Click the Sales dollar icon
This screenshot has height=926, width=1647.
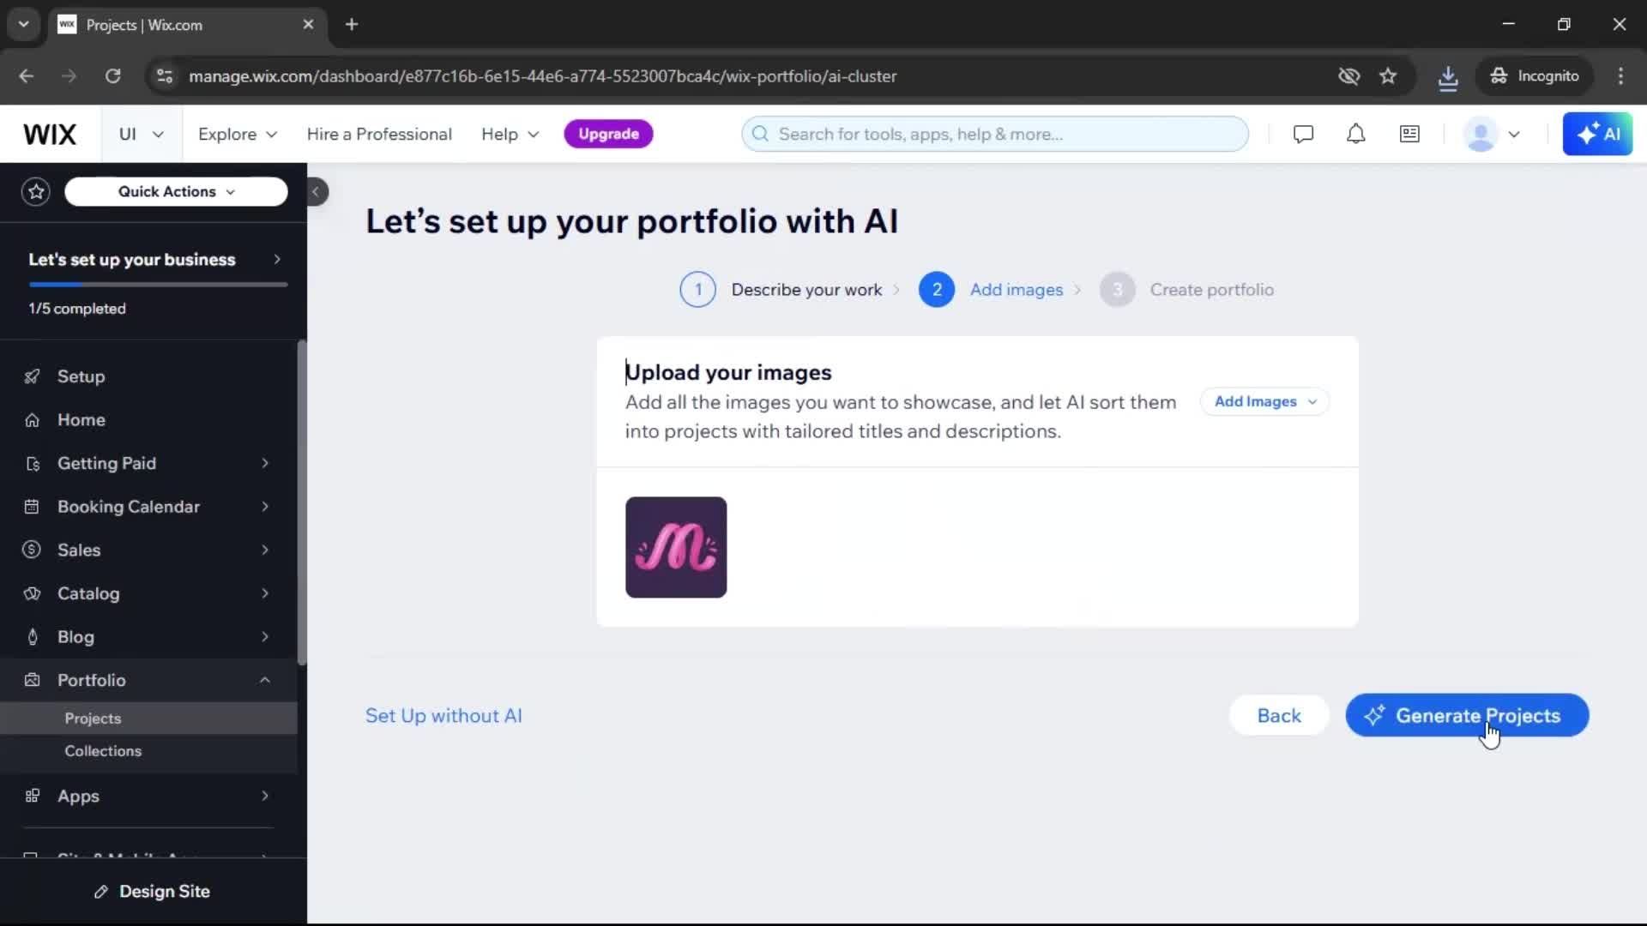pos(33,550)
